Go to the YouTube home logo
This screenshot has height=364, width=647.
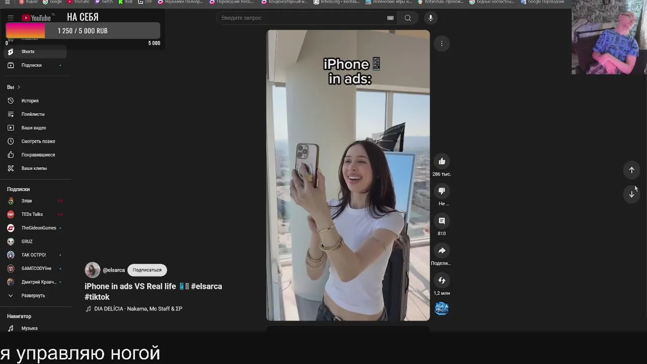coord(36,18)
